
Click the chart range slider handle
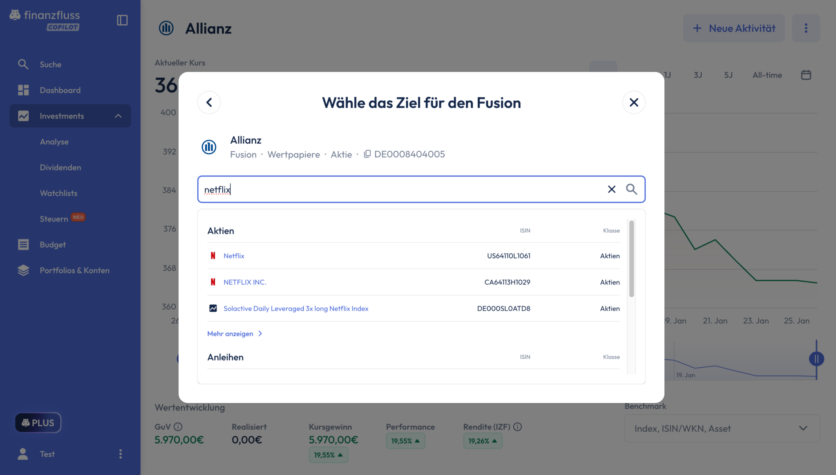point(816,359)
